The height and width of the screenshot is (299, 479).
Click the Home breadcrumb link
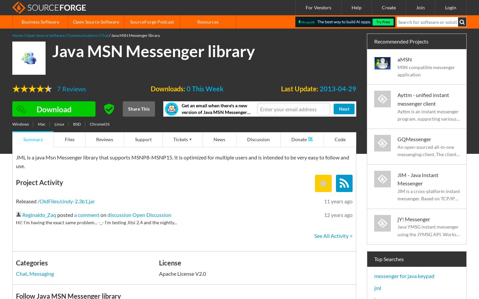[18, 36]
